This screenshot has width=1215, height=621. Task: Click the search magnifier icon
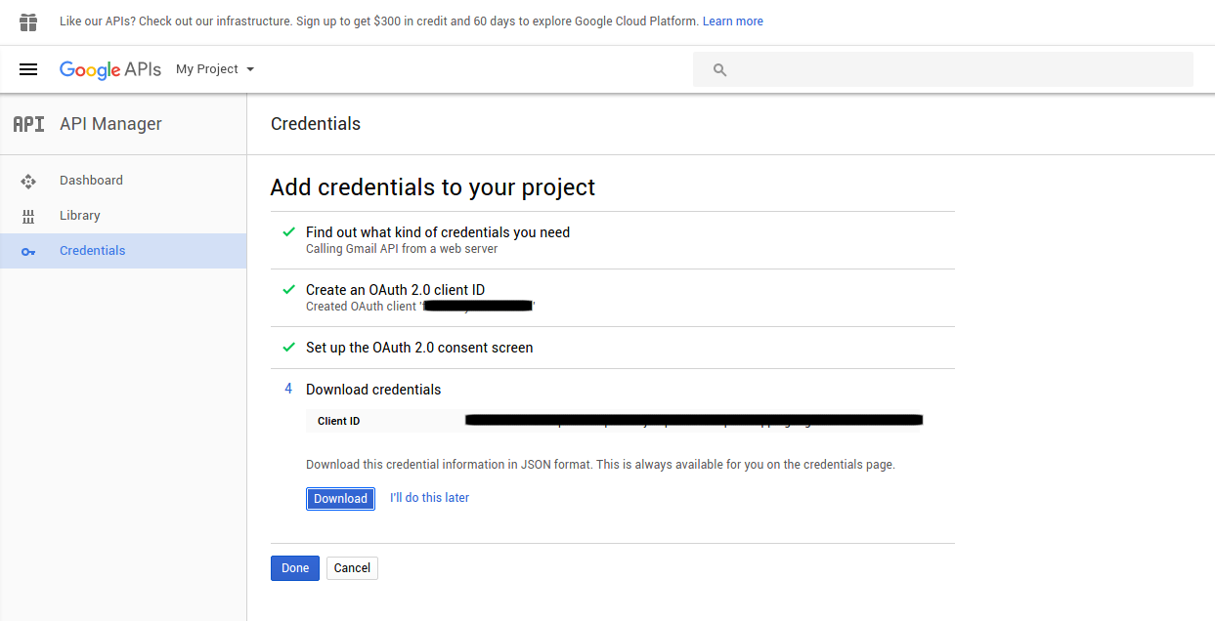point(720,70)
